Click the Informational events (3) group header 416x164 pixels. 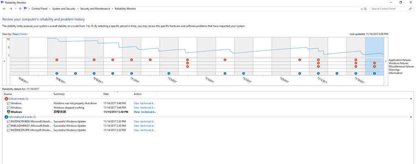(x=20, y=117)
